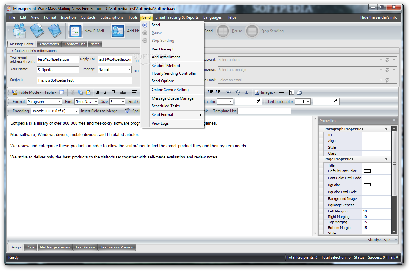The width and height of the screenshot is (410, 271).
Task: Open the Format Paragraph dropdown
Action: 60,102
